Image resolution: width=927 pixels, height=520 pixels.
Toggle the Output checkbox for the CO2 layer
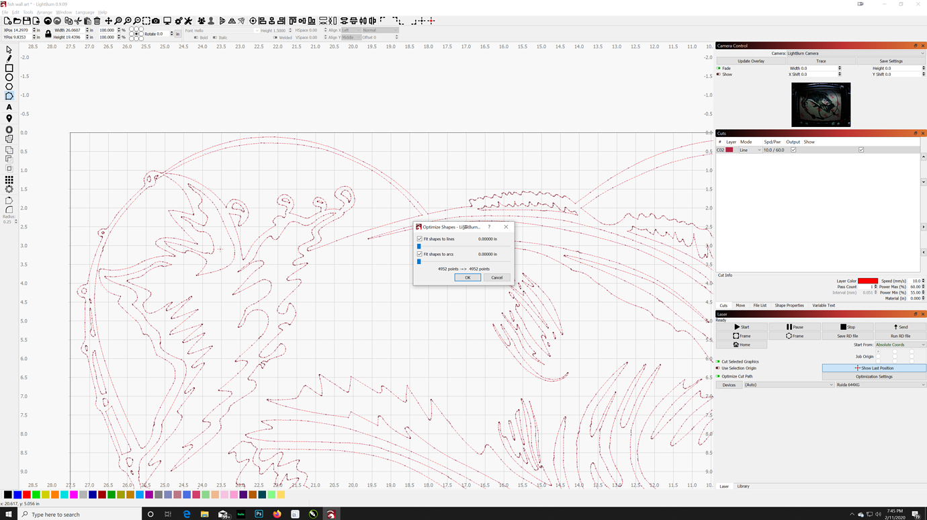click(x=793, y=149)
